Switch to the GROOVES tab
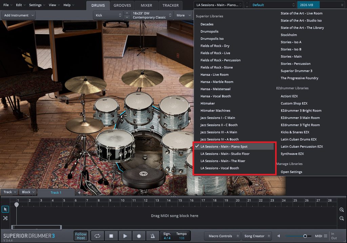The image size is (347, 243). (x=122, y=5)
